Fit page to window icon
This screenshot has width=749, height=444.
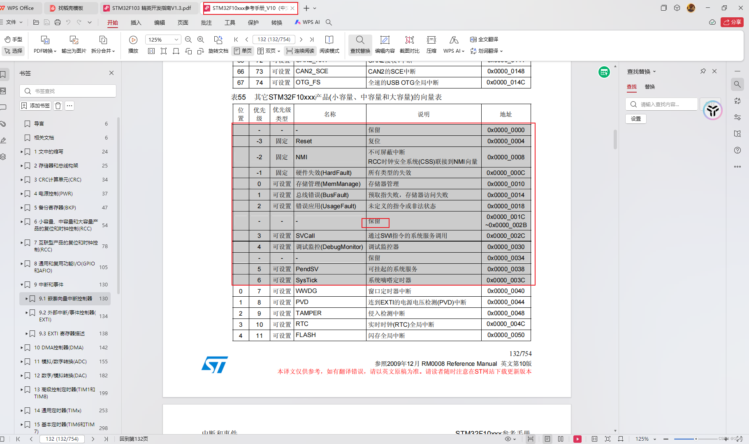pos(164,51)
